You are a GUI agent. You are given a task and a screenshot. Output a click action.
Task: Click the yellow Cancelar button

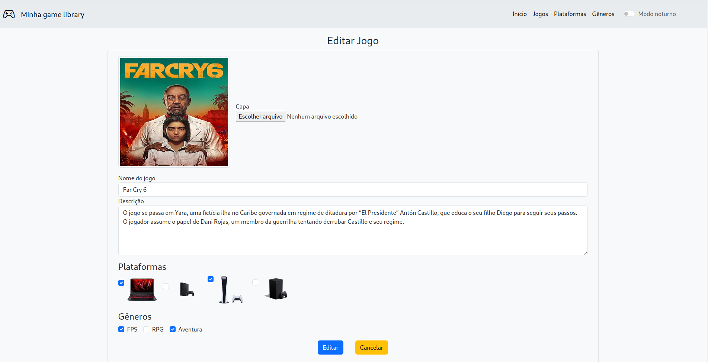[371, 348]
